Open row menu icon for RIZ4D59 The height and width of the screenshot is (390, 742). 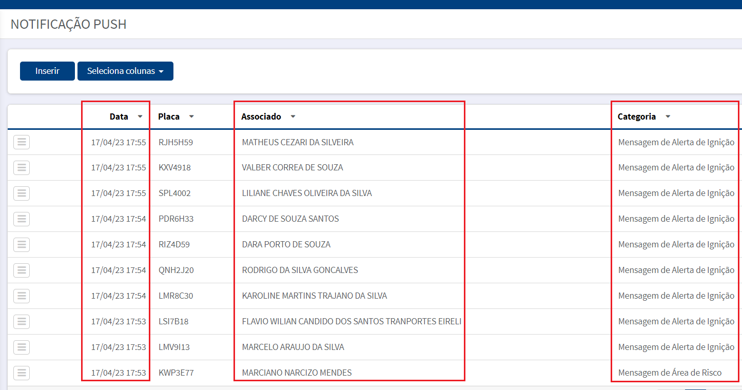pos(22,245)
